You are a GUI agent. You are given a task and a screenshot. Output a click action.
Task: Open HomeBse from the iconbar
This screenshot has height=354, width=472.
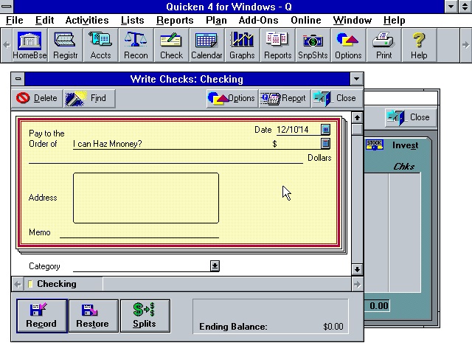point(29,45)
